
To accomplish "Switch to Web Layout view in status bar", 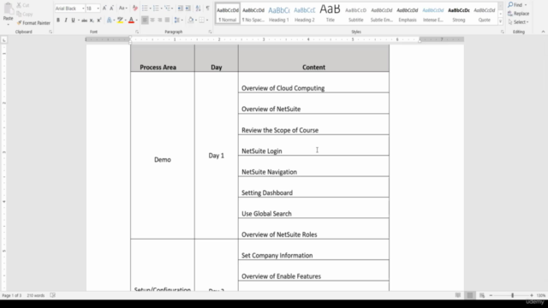I will click(482, 295).
